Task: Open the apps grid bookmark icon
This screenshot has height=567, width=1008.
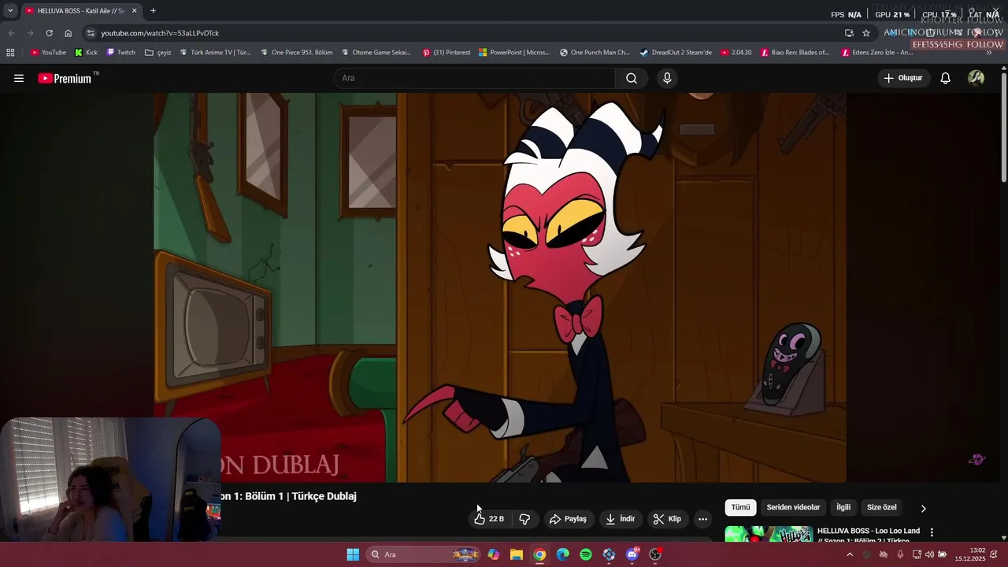Action: coord(10,53)
